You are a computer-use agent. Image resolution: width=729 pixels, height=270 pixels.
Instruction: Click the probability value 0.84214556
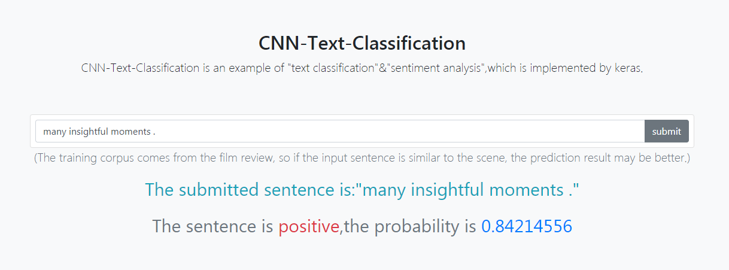(527, 226)
